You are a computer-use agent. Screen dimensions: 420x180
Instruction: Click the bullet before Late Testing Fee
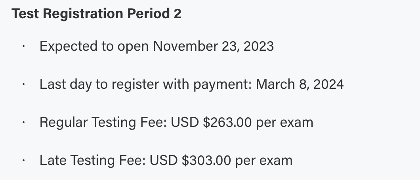[x=24, y=161]
